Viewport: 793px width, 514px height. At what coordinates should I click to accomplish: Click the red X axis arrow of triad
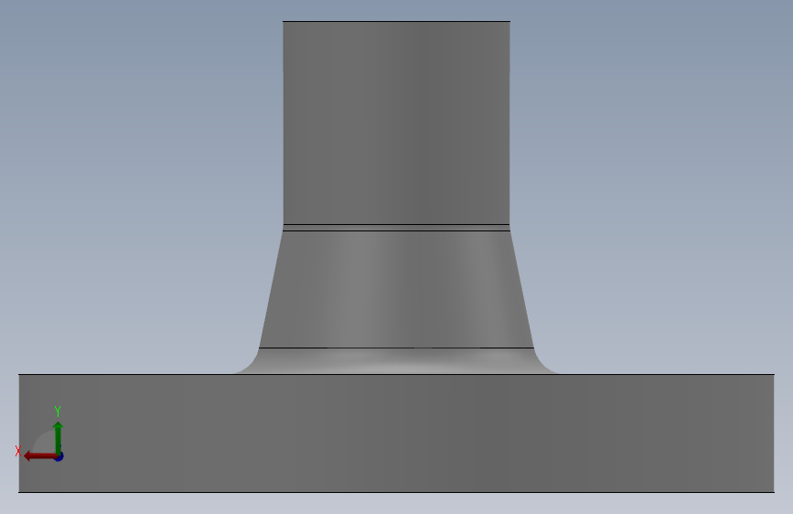point(39,456)
